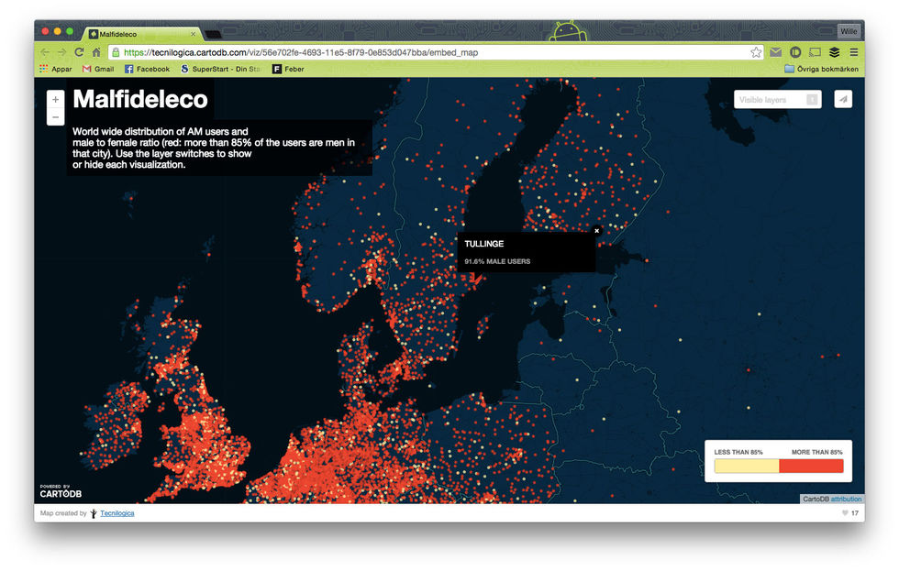Open the Visible layers dropdown

pos(777,99)
